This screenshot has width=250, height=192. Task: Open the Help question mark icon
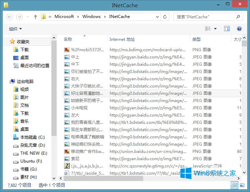pyautogui.click(x=239, y=29)
